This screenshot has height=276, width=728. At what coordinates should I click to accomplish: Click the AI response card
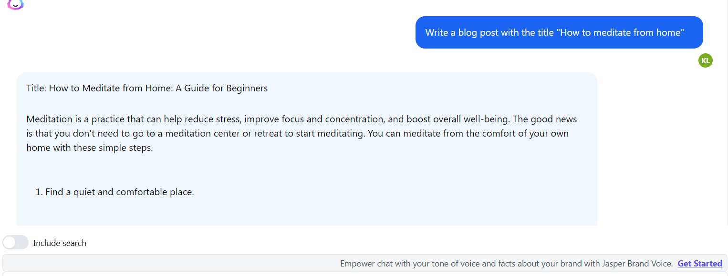[307, 148]
